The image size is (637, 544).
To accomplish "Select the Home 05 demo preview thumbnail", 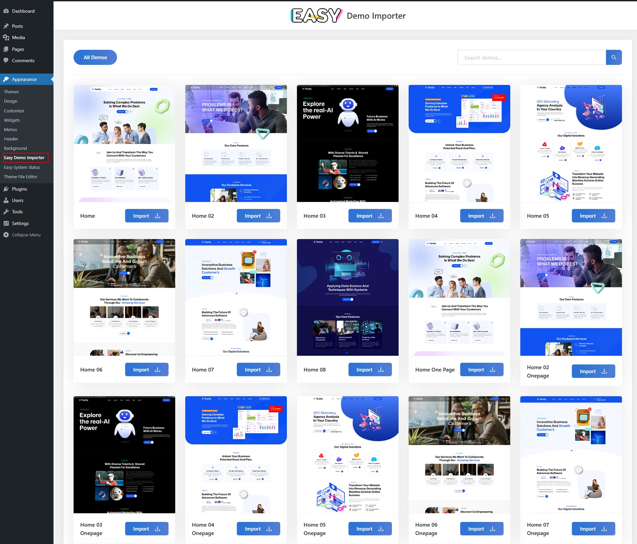I will pyautogui.click(x=571, y=143).
